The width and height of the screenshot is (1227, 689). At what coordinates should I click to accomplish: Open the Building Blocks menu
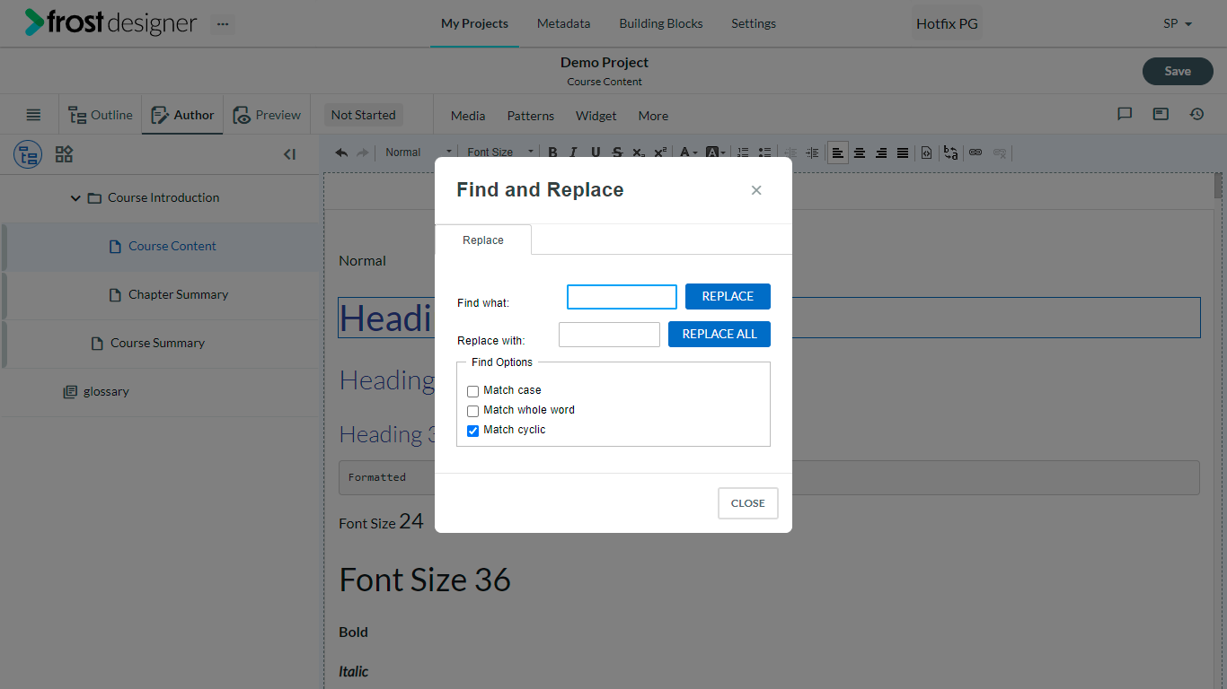click(x=661, y=23)
